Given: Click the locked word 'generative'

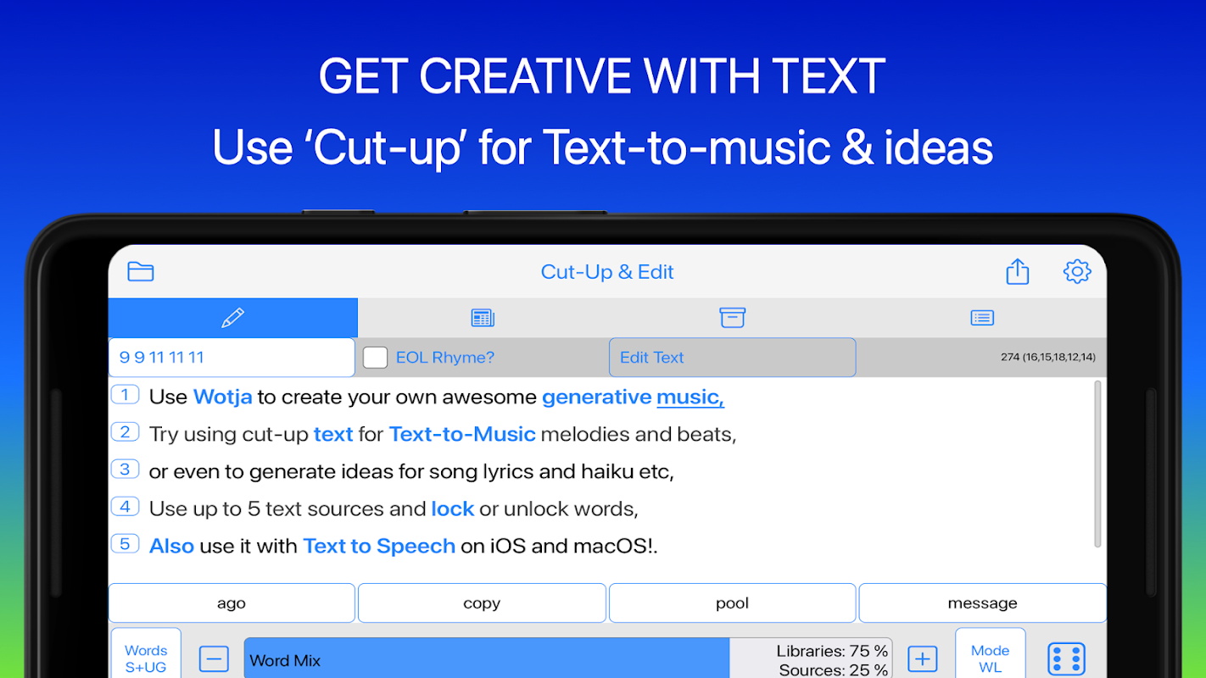Looking at the screenshot, I should 597,397.
